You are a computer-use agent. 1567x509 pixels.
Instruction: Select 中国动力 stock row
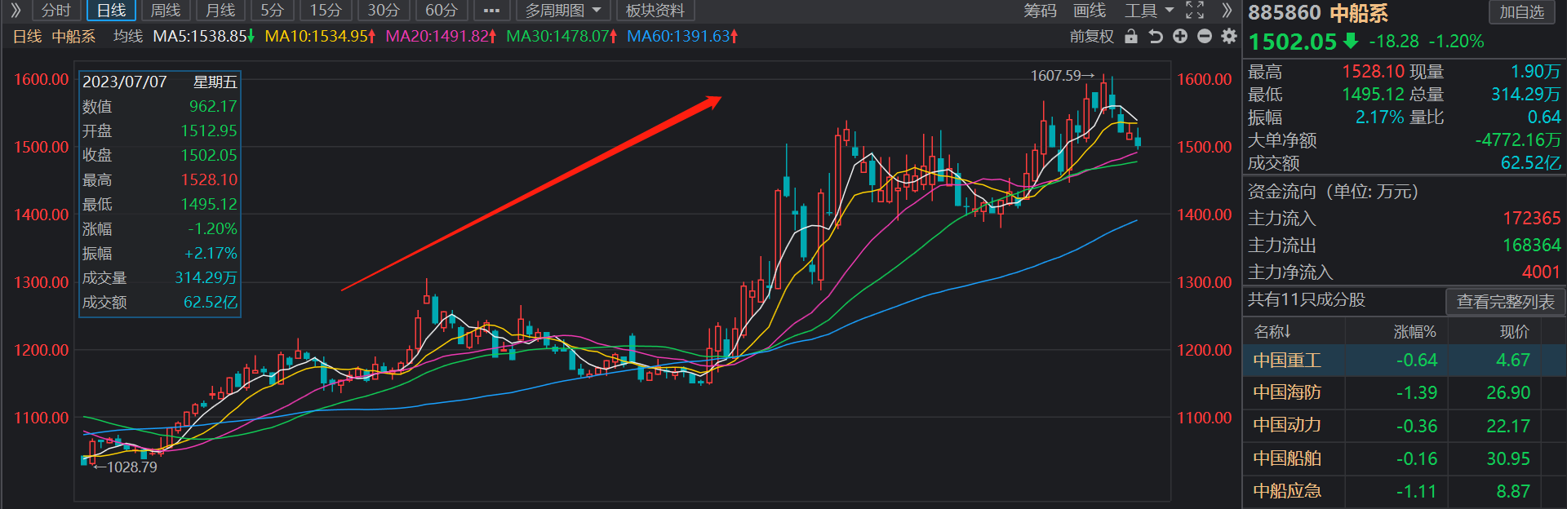1404,426
